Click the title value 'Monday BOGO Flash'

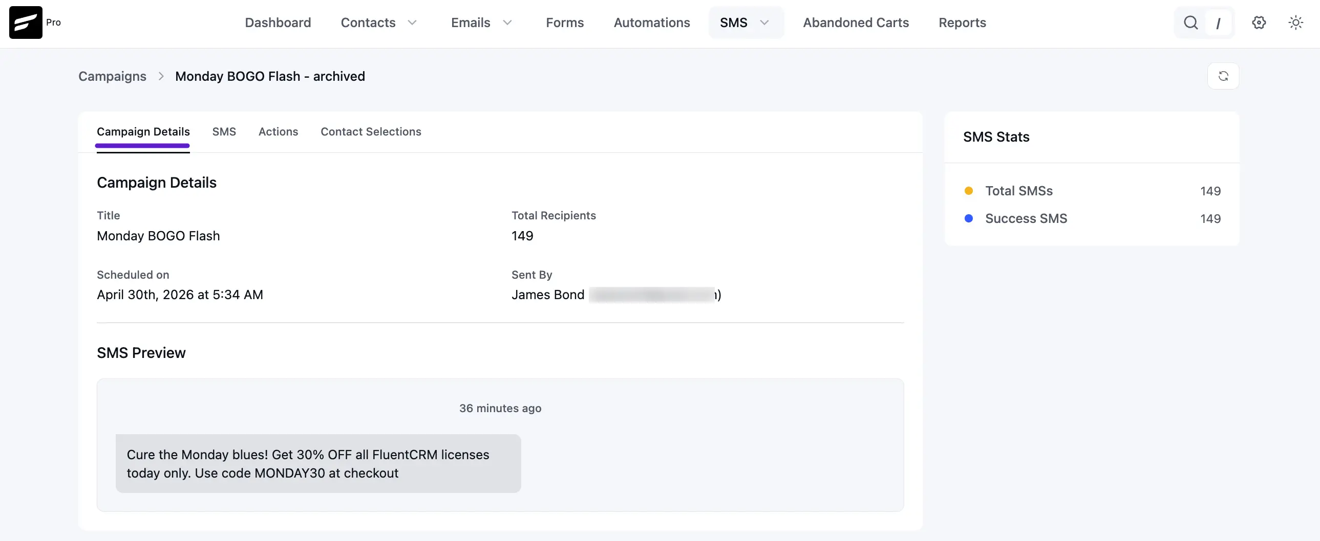pos(158,236)
